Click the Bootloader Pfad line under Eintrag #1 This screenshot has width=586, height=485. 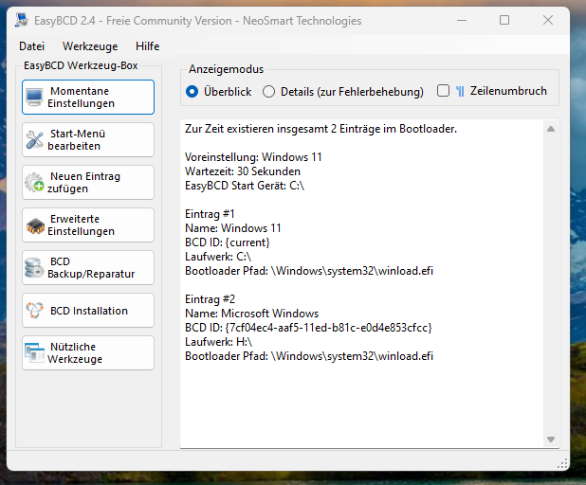coord(309,271)
